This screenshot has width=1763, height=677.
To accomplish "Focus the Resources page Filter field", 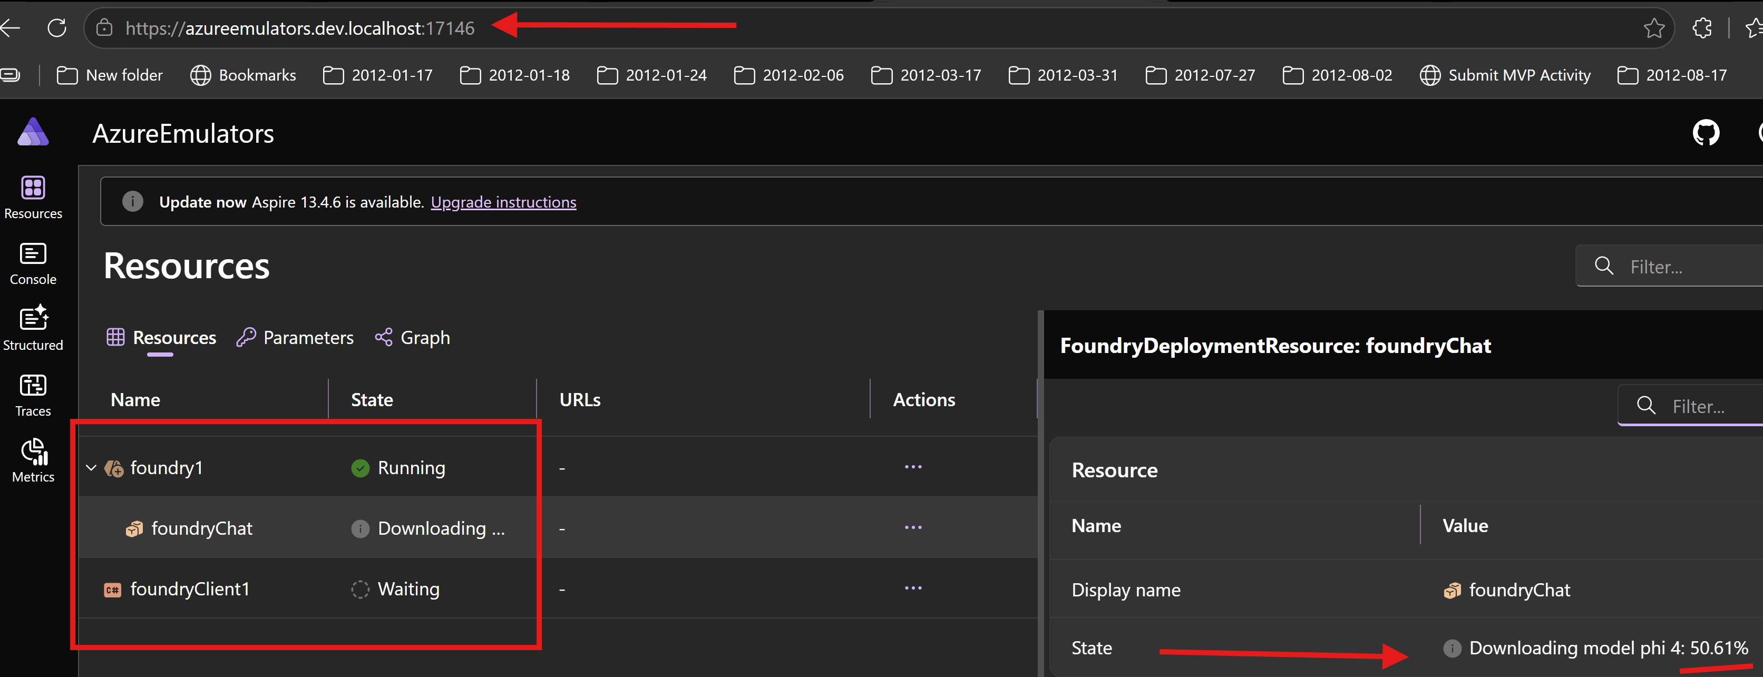I will [x=1670, y=266].
